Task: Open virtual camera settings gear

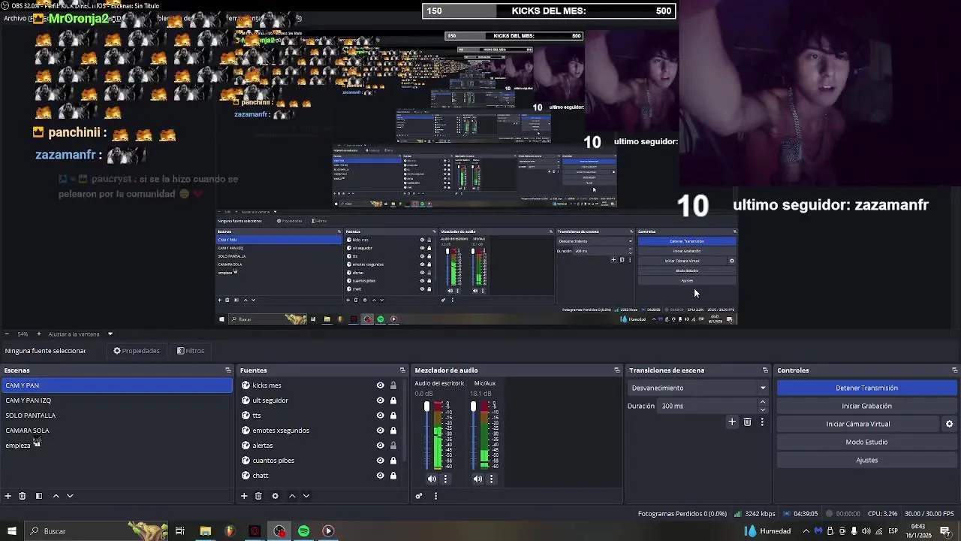Action: click(949, 424)
